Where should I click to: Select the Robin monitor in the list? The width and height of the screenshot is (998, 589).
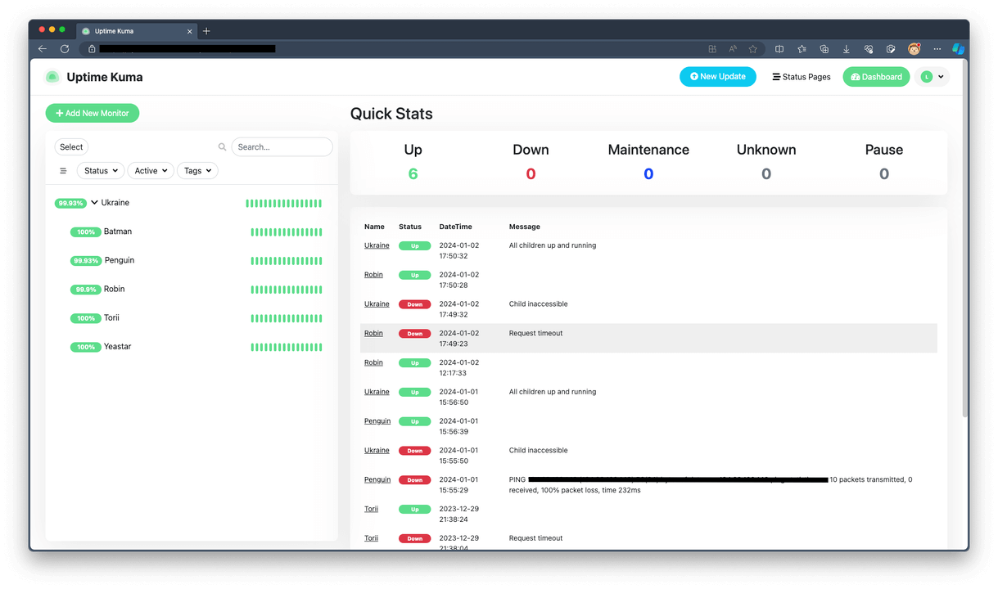[192, 289]
